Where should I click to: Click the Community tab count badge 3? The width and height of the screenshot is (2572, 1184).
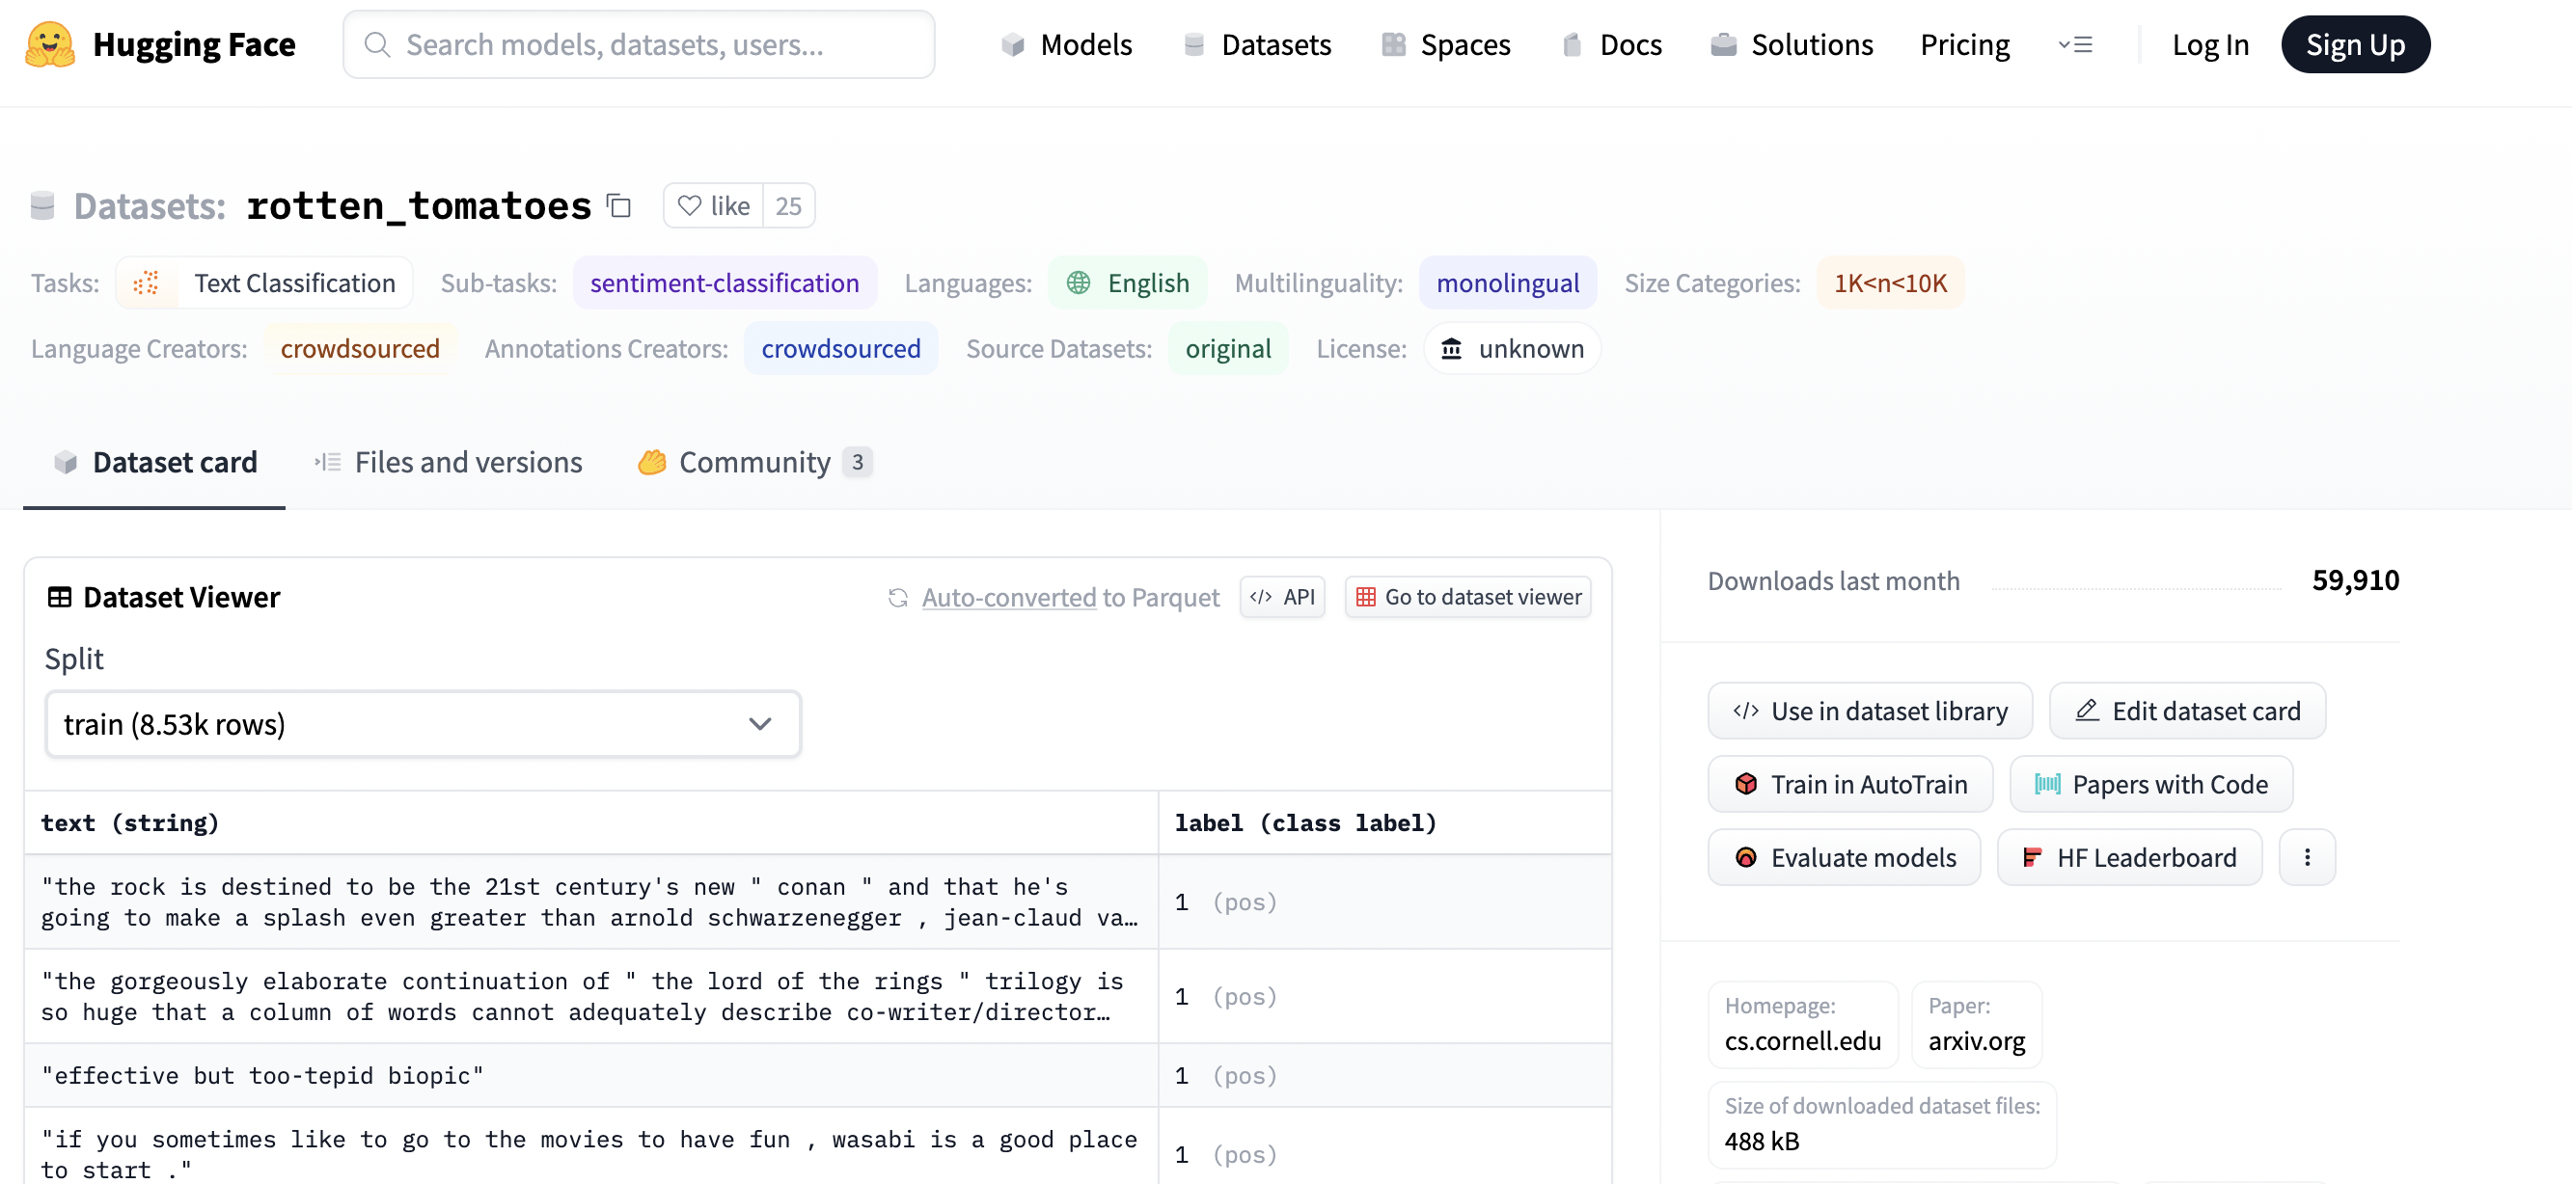(x=857, y=463)
